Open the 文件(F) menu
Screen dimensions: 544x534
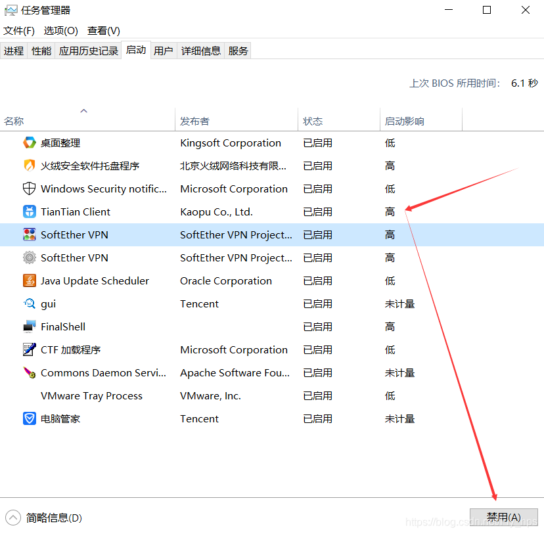[19, 31]
